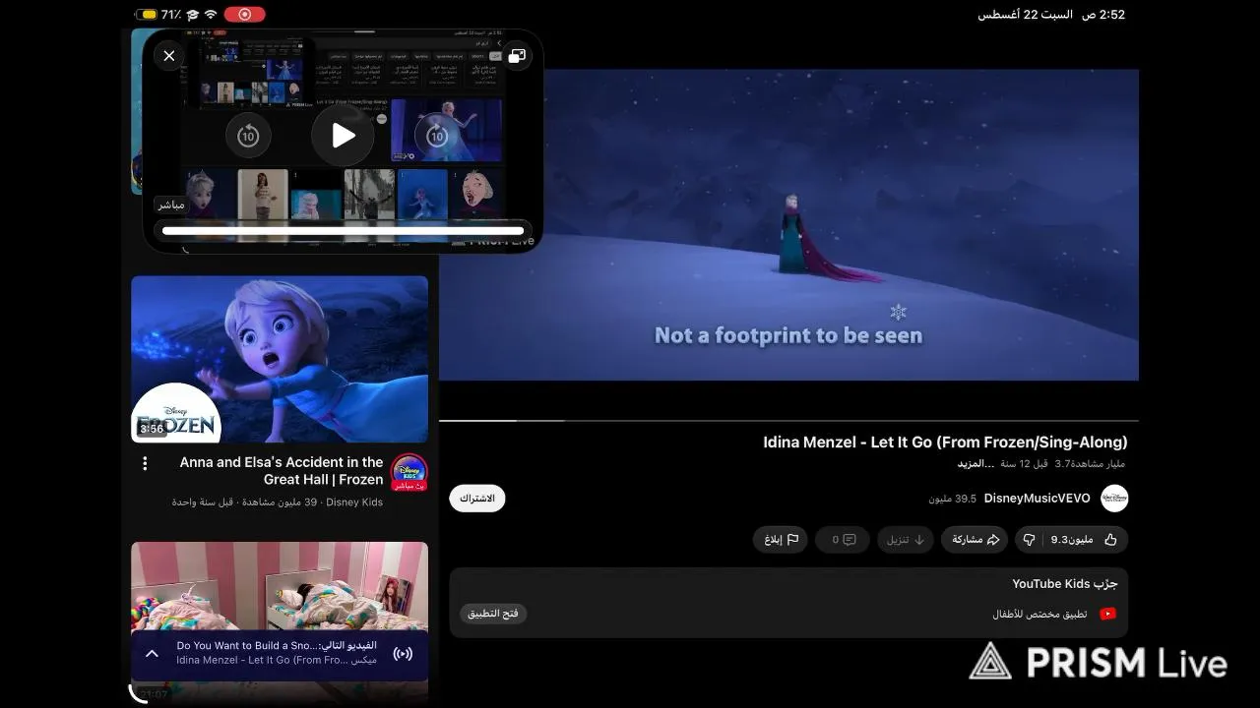Download the video via تنزيل

coord(906,540)
